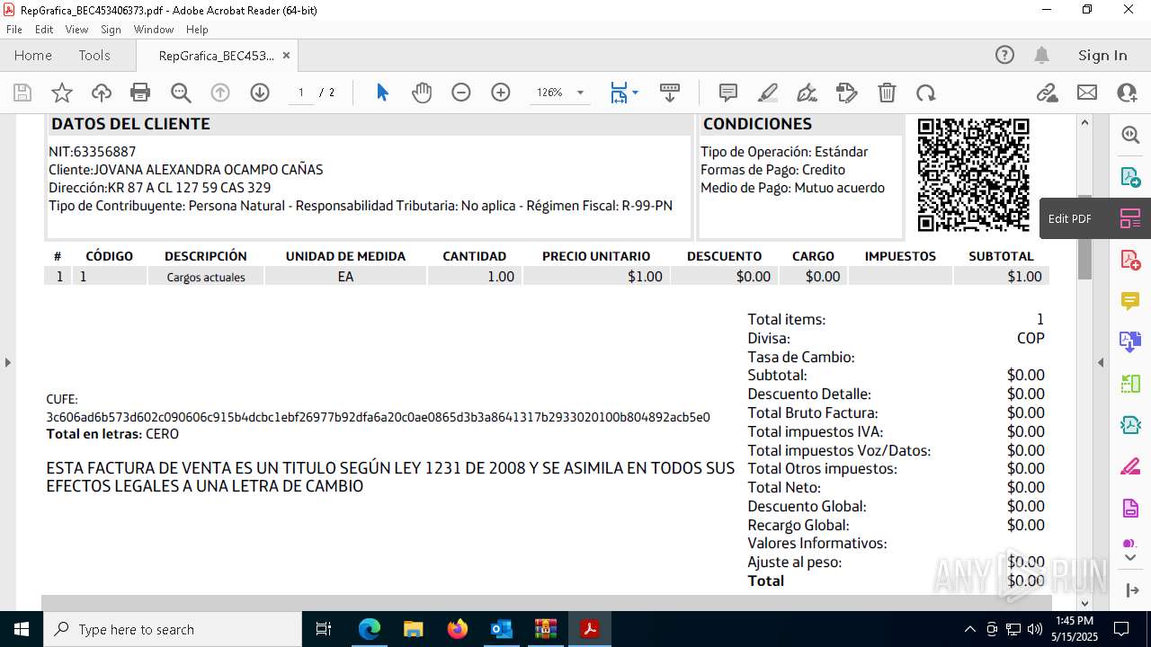Open Export PDF in right sidebar

click(1130, 177)
